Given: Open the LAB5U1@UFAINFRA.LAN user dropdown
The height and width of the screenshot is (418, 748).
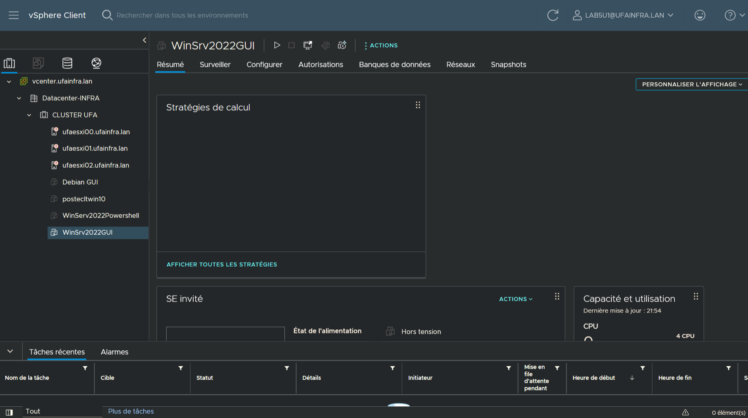Looking at the screenshot, I should (x=623, y=15).
